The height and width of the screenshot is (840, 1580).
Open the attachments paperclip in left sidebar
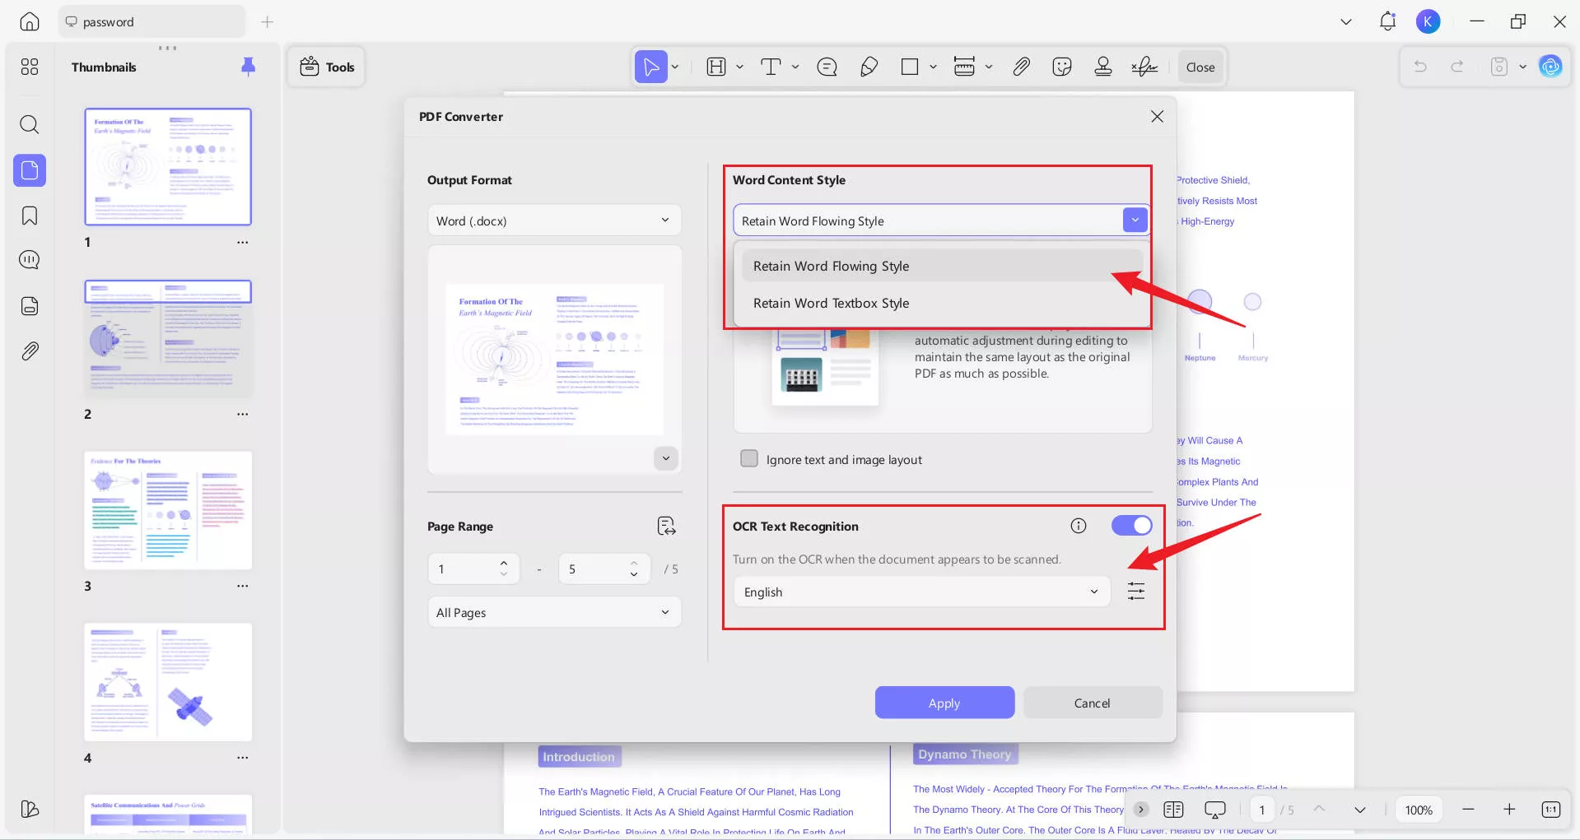coord(30,351)
